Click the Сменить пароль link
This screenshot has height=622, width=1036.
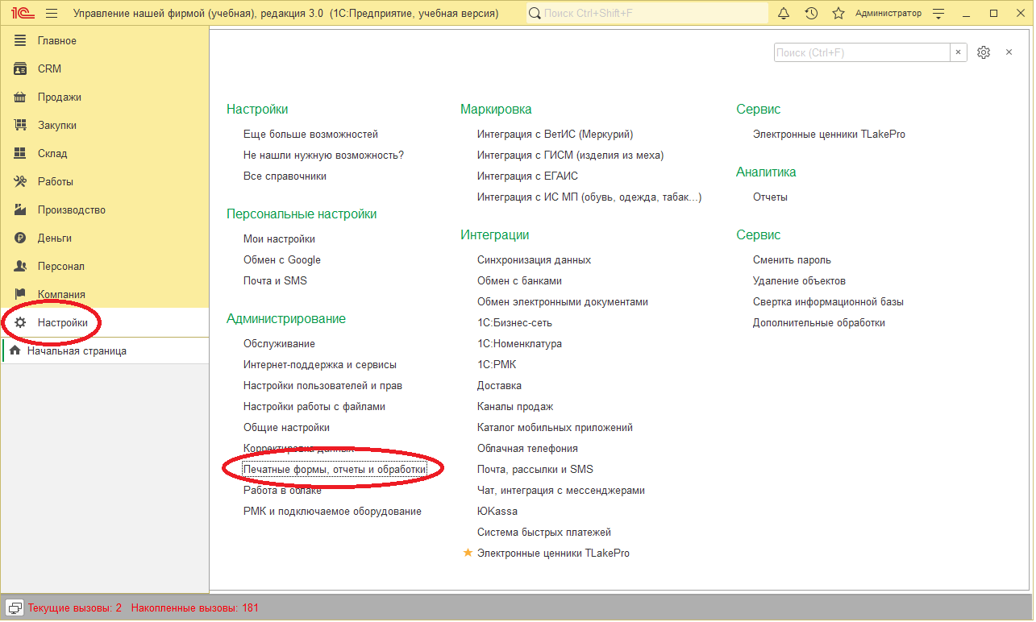pos(792,260)
